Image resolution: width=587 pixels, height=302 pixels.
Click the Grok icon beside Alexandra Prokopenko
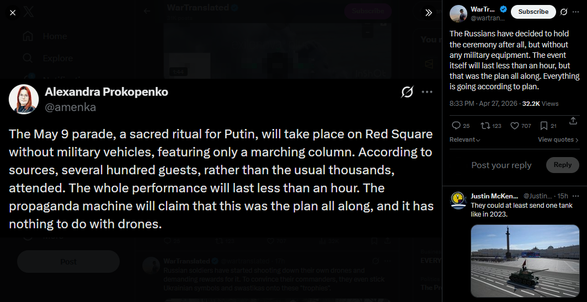point(407,92)
